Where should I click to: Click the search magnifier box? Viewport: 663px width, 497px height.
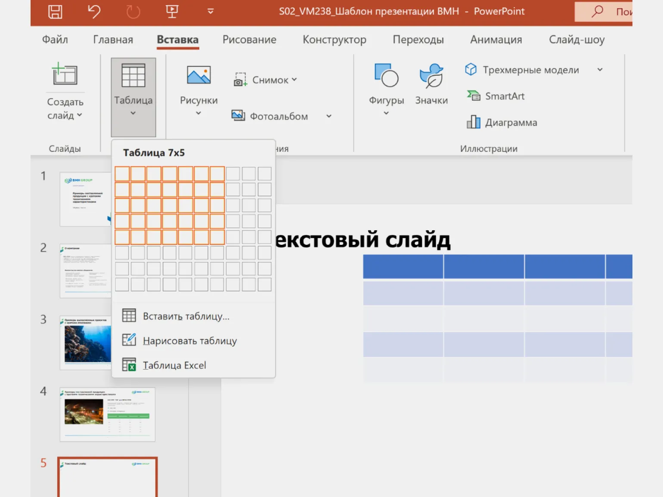(x=603, y=12)
